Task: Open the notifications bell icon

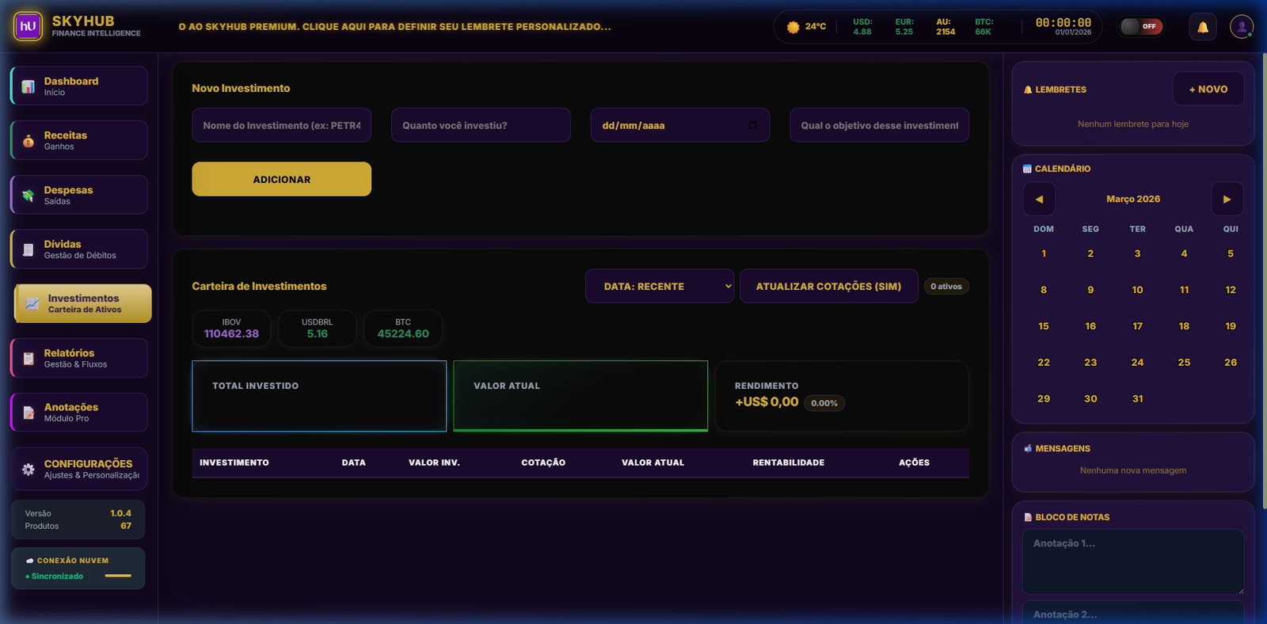Action: point(1202,27)
